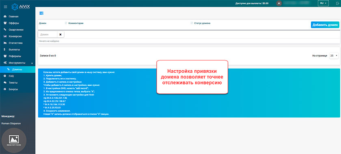Click the FAQ question mark icon
Image resolution: width=341 pixels, height=154 pixels.
coord(5,76)
